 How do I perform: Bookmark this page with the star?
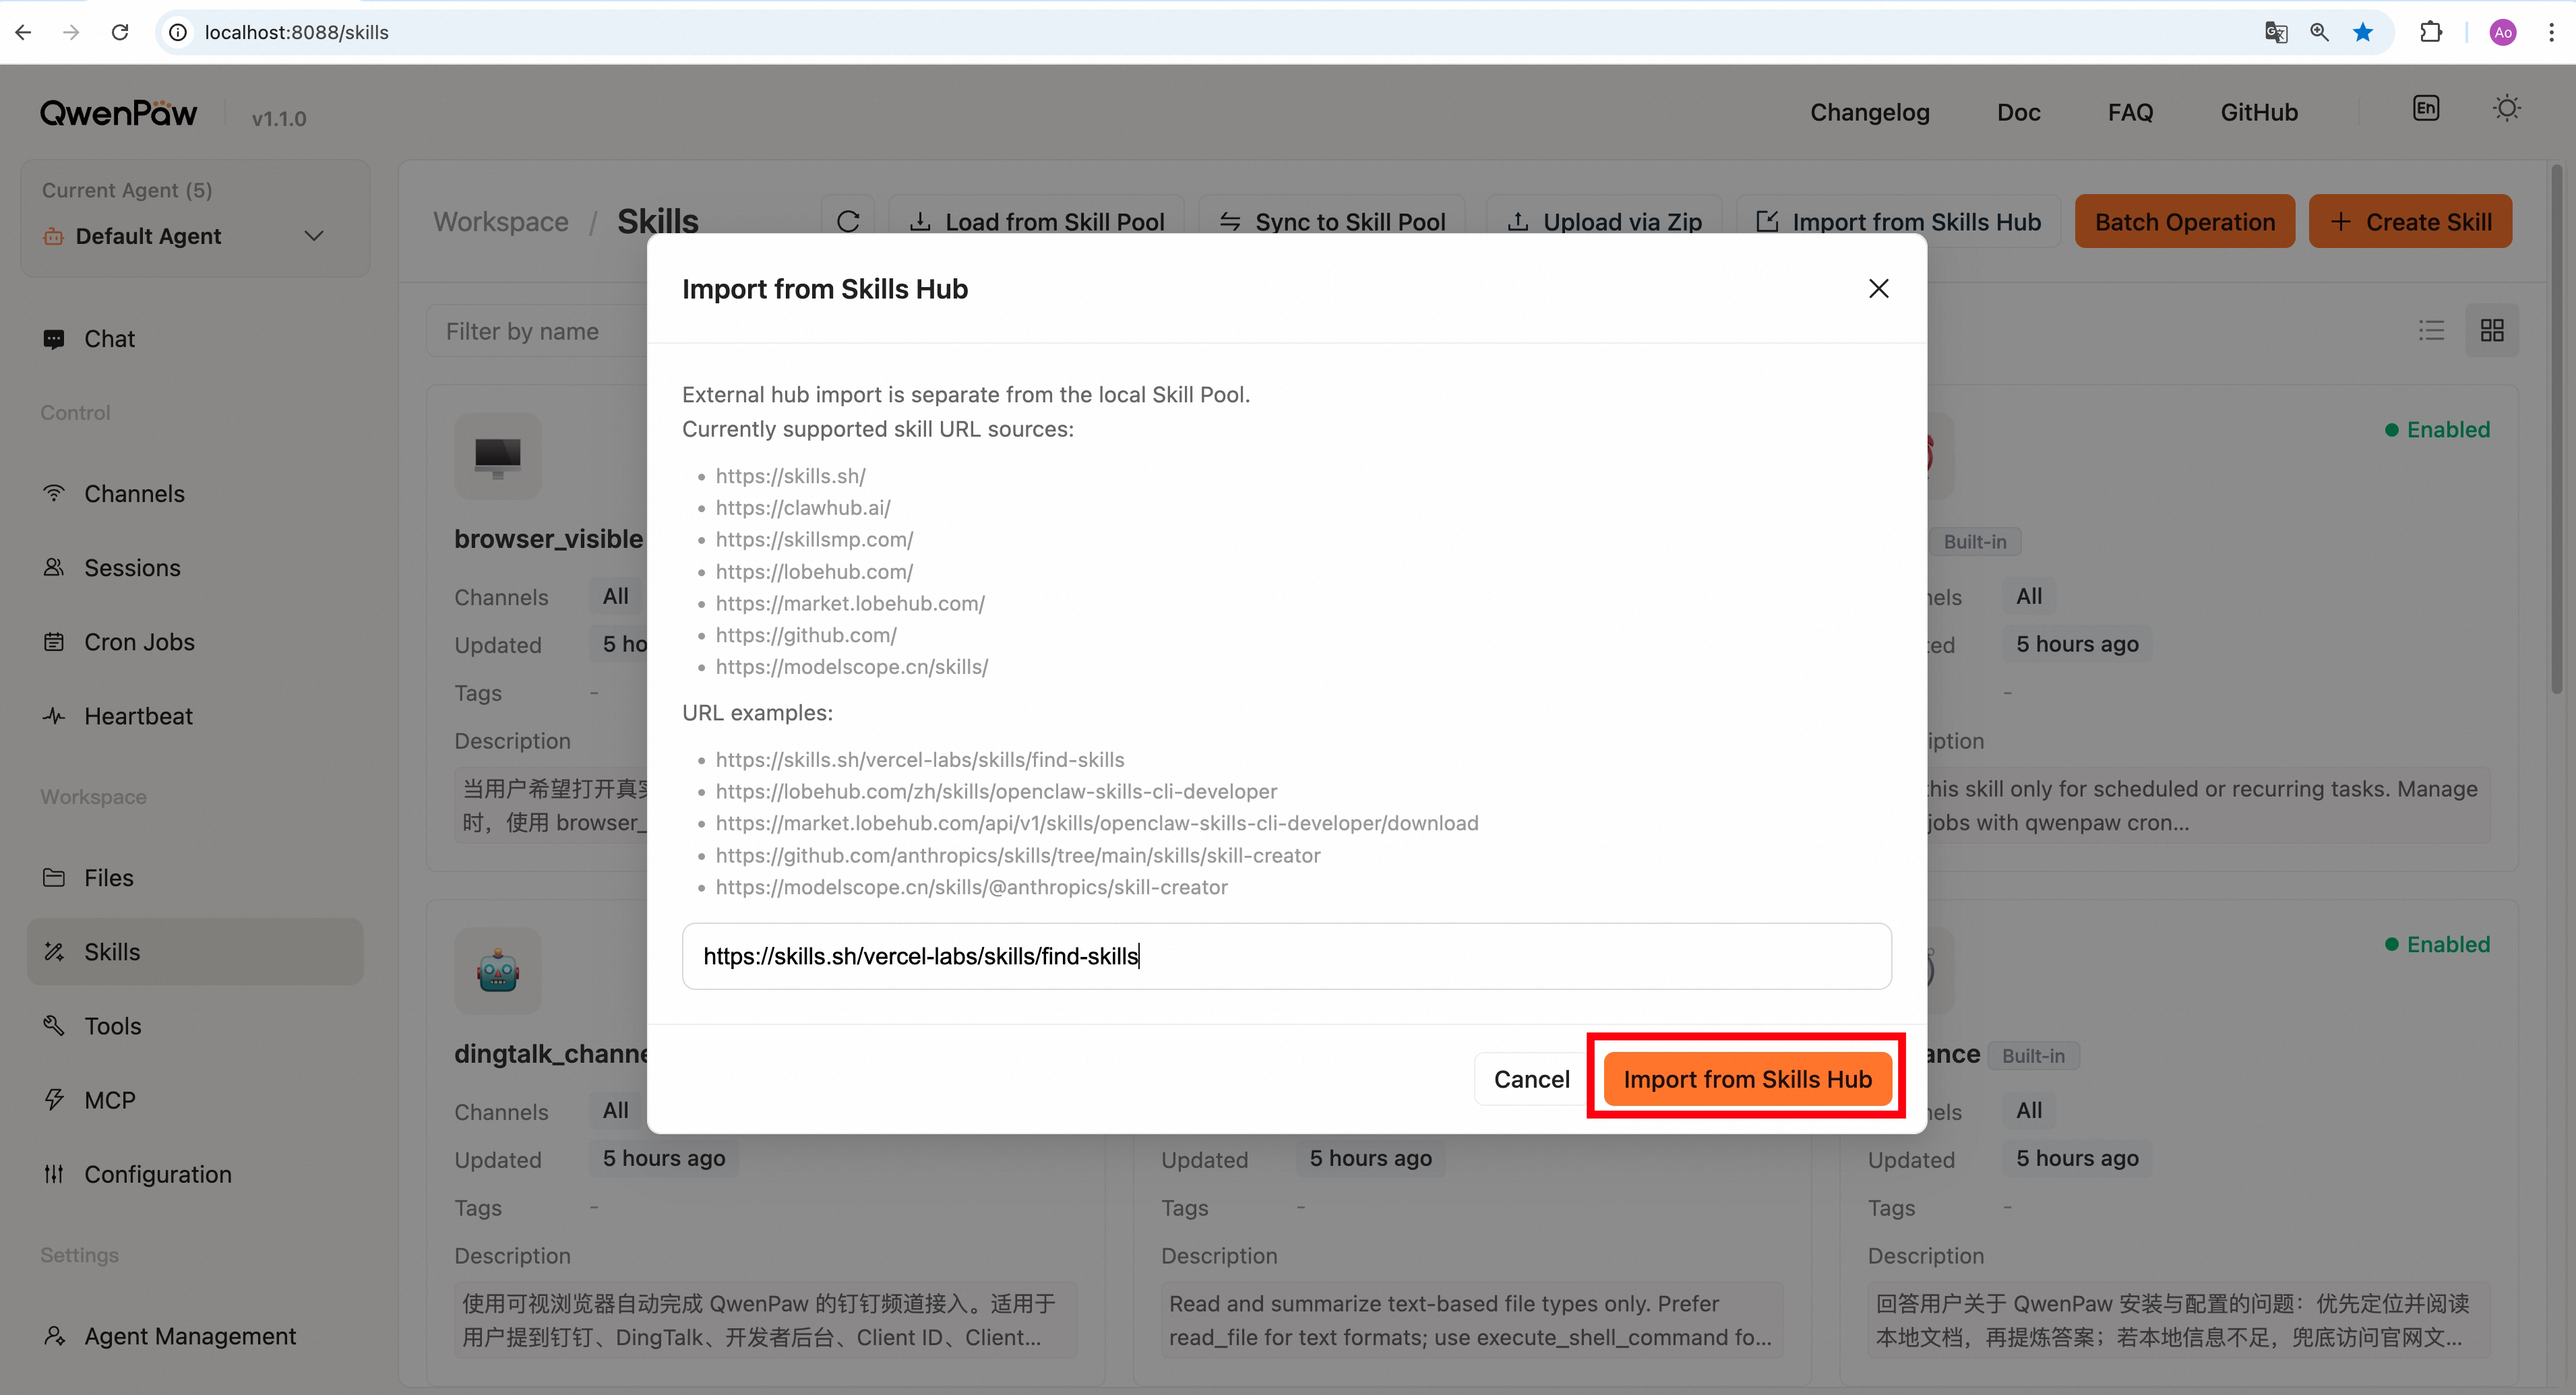tap(2364, 32)
